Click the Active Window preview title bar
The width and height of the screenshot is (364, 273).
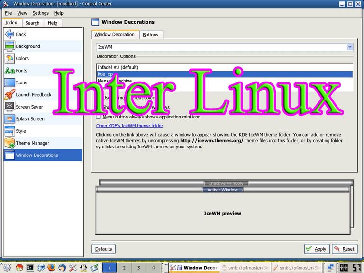(222, 190)
